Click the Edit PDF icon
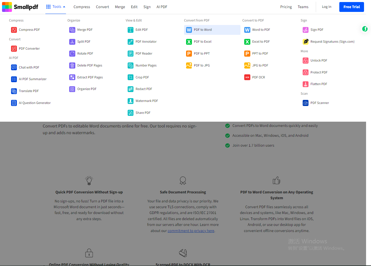Screen dimensions: 371x266 point(131,30)
